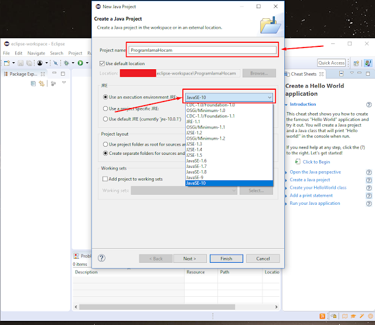
Task: Choose JavaSE-1.8 from the dropdown list
Action: (229, 172)
